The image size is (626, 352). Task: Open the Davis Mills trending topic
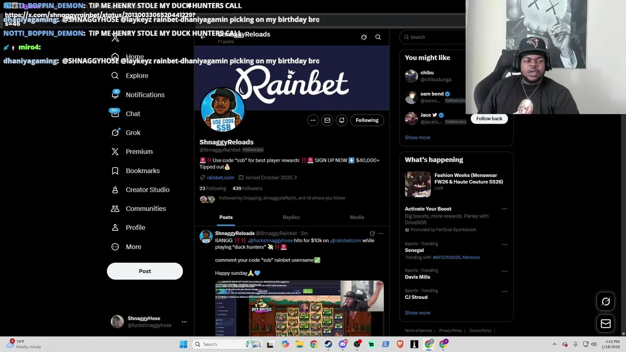point(417,277)
